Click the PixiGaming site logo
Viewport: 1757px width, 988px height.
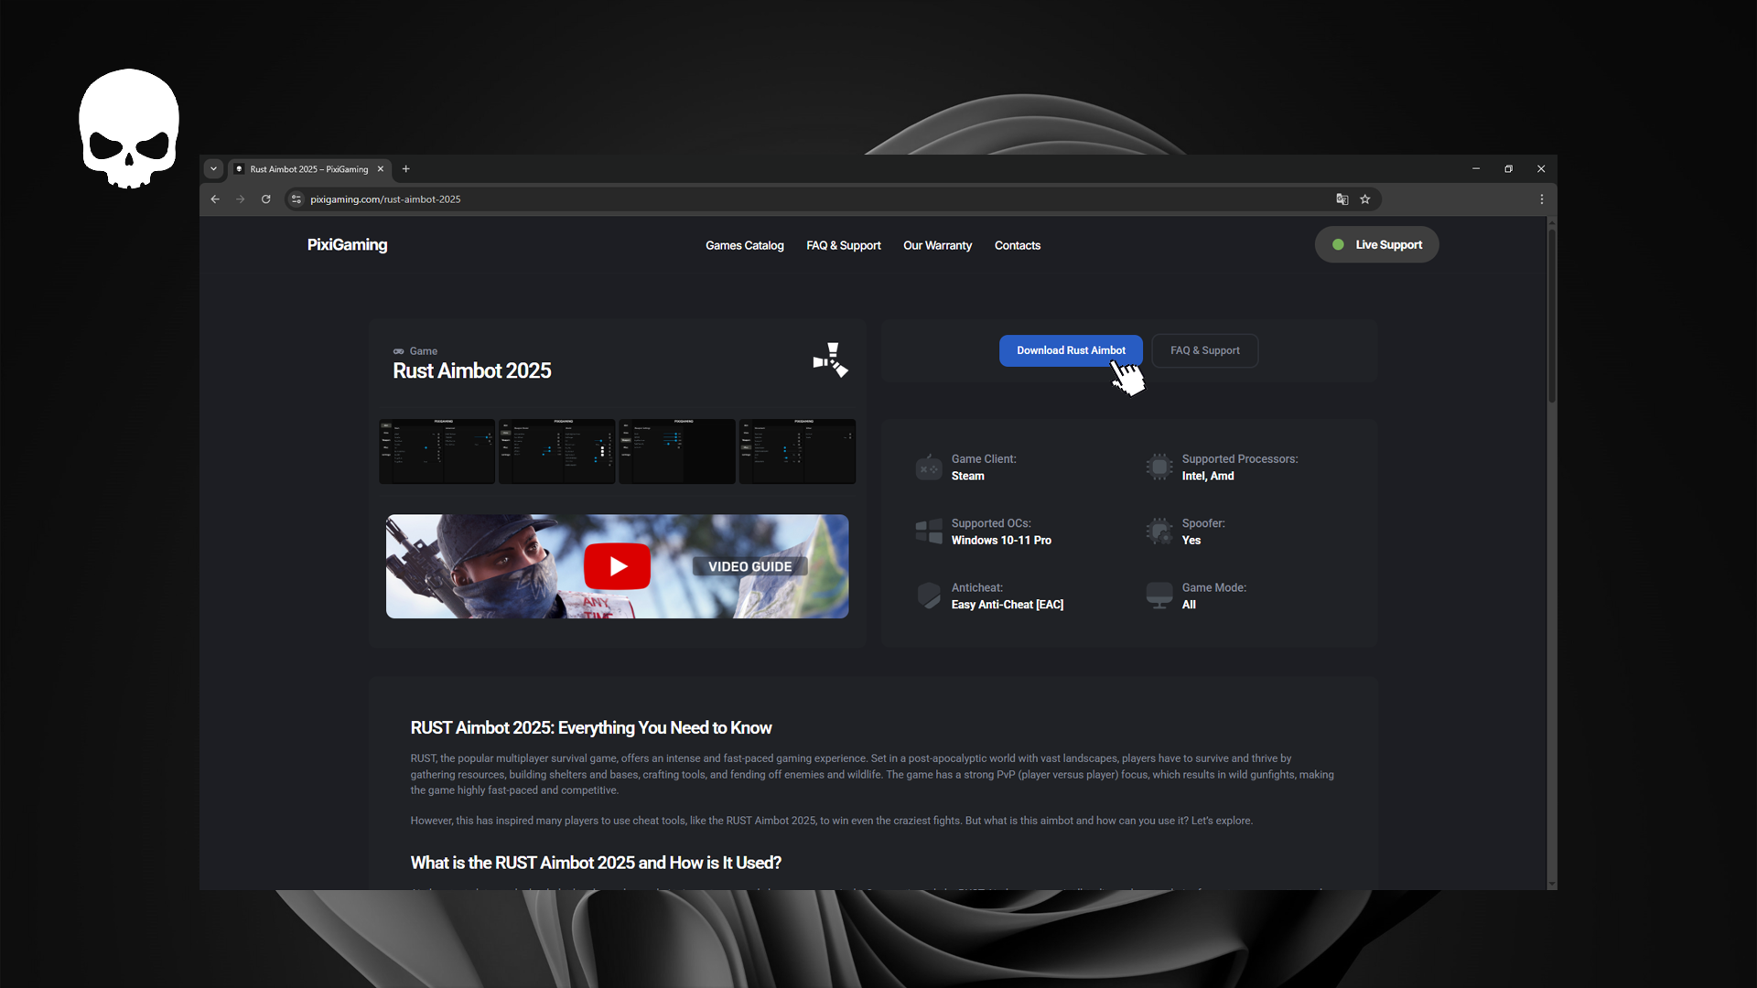click(347, 245)
